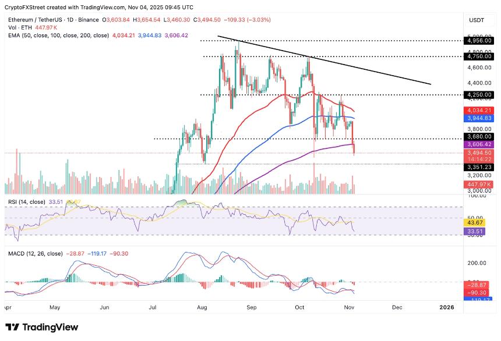Open the EMA indicator legend
This screenshot has height=341, width=501.
click(x=57, y=35)
